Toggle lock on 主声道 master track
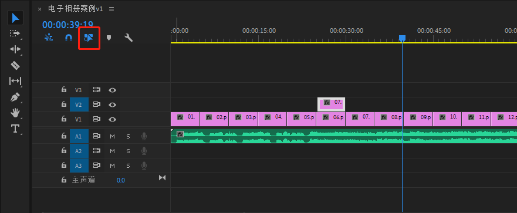Screen dimensions: 517x213 63,180
